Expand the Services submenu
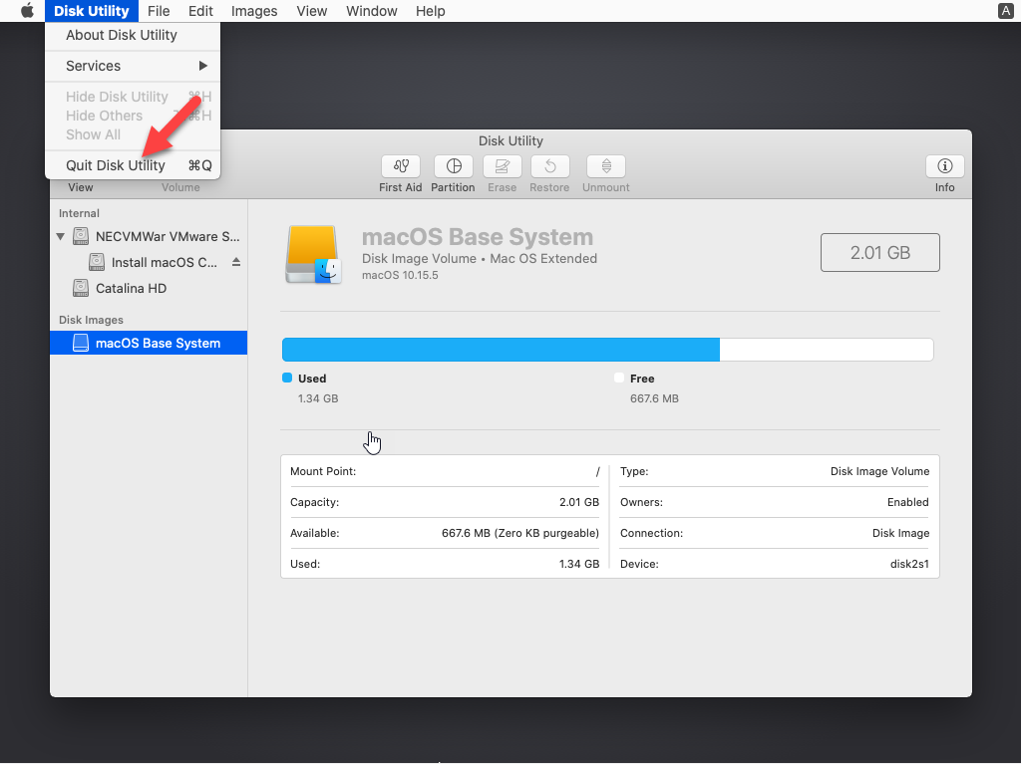Viewport: 1021px width, 764px height. tap(132, 66)
